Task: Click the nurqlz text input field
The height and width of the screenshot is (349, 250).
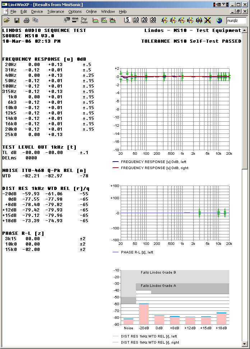Action: (x=236, y=20)
